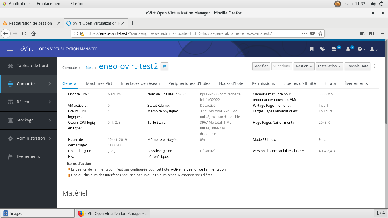Click the host switch arrows icon
The image size is (388, 218).
pos(164,66)
